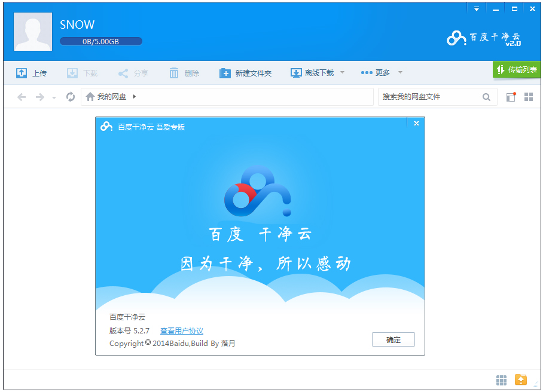Click the 分享 share button
Viewport: 543px width, 392px height.
[133, 73]
